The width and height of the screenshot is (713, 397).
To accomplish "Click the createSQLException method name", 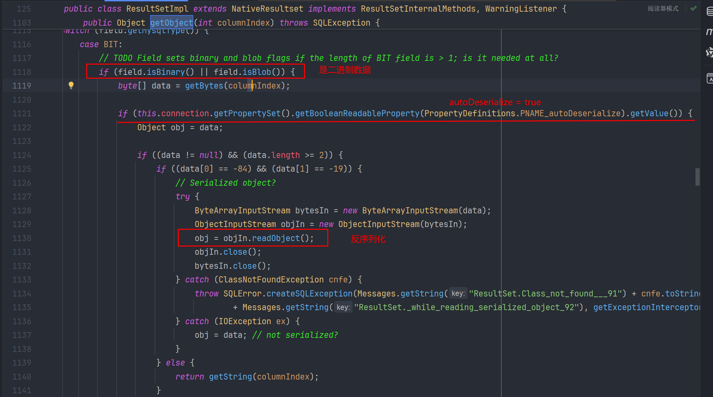I will pyautogui.click(x=309, y=294).
